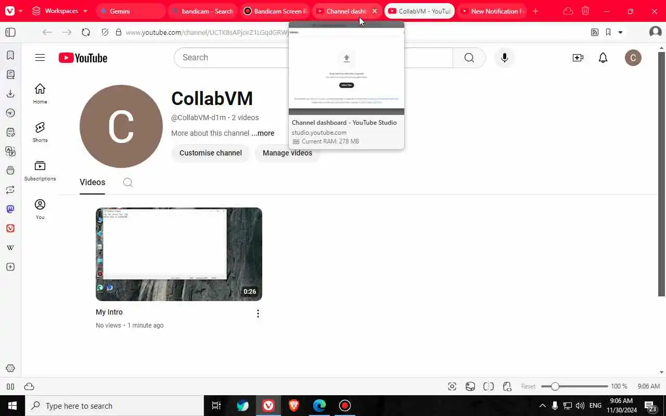This screenshot has height=416, width=666.
Task: Open the Mastodon web panel
Action: pos(10,209)
